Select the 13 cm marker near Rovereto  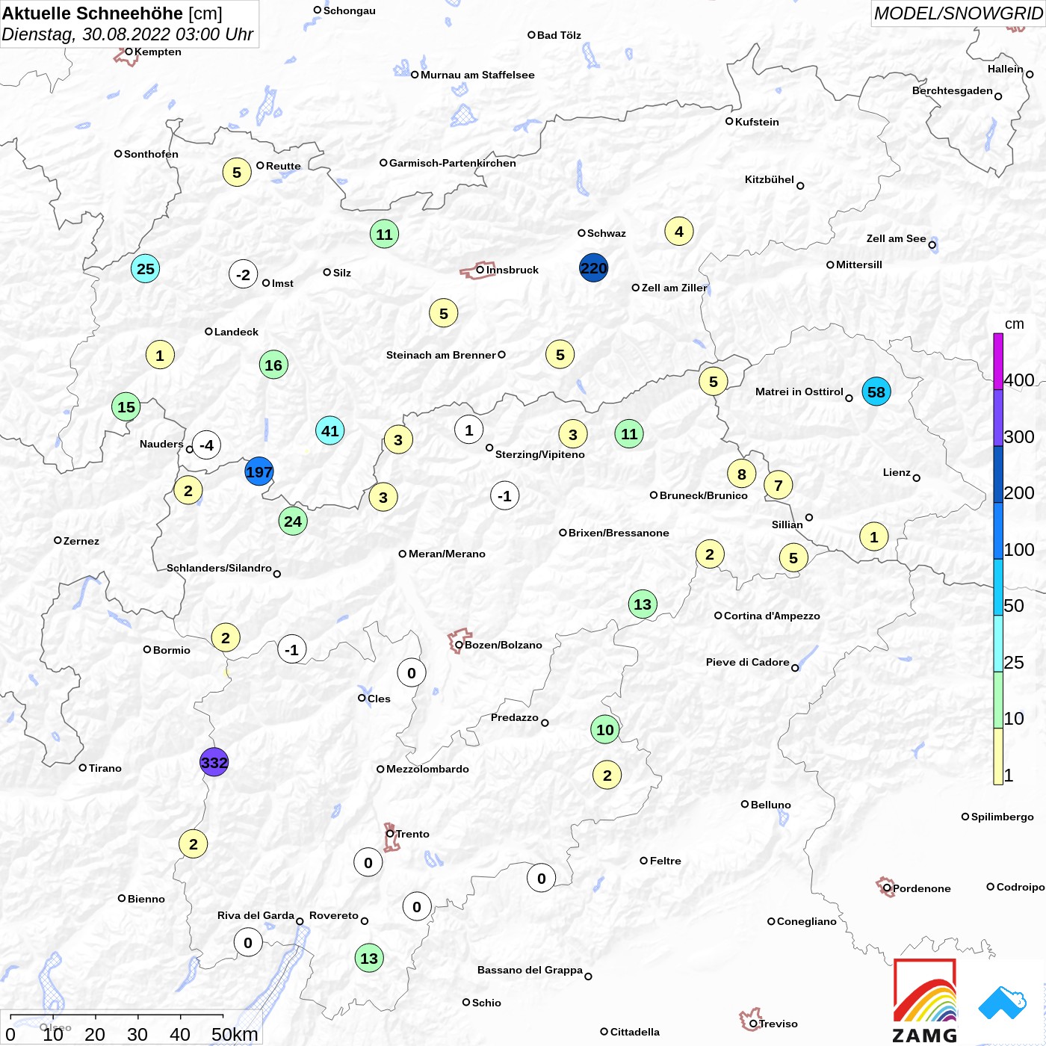tap(369, 958)
